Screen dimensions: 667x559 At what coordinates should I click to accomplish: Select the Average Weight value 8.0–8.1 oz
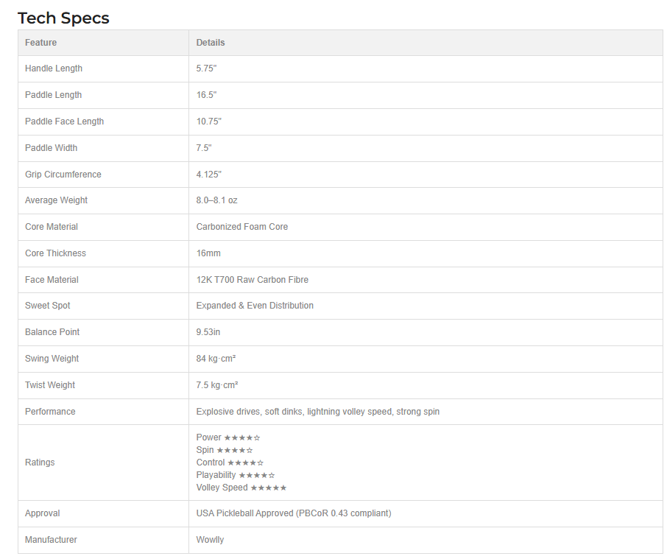coord(217,200)
